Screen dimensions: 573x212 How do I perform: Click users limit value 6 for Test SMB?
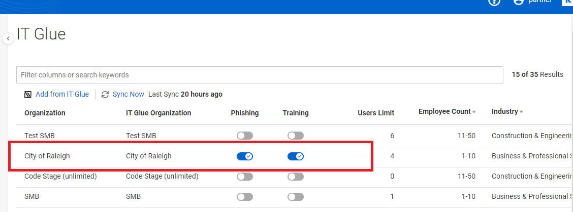pos(392,136)
